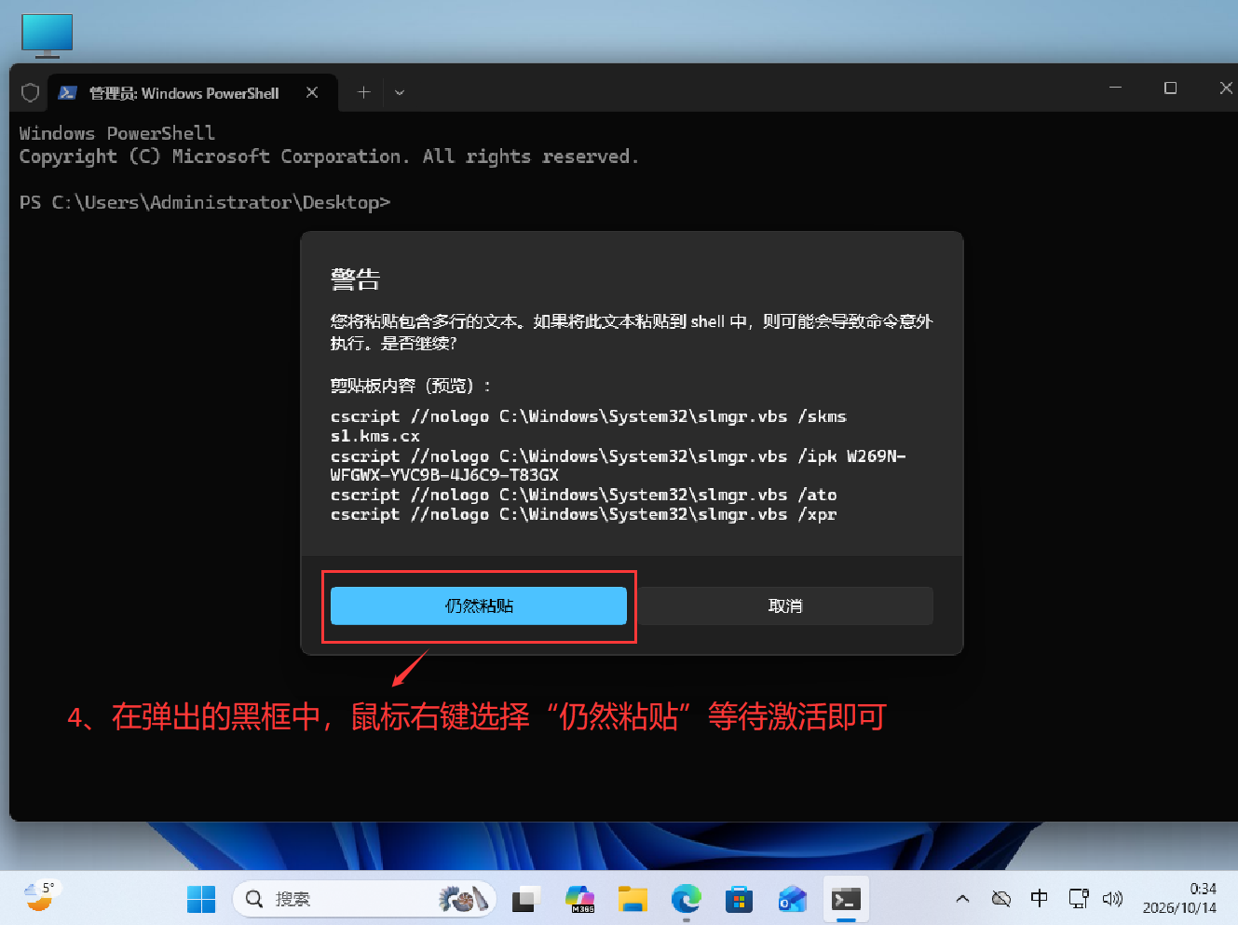Screen dimensions: 1238x925
Task: Click the Copyright (C) Microsoft Corporation line
Action: click(x=329, y=156)
